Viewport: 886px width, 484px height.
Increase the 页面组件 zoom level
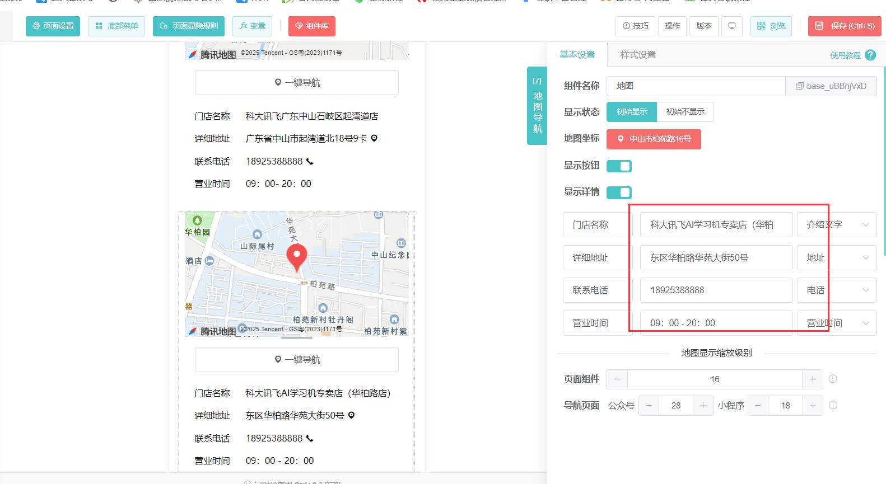(x=813, y=379)
